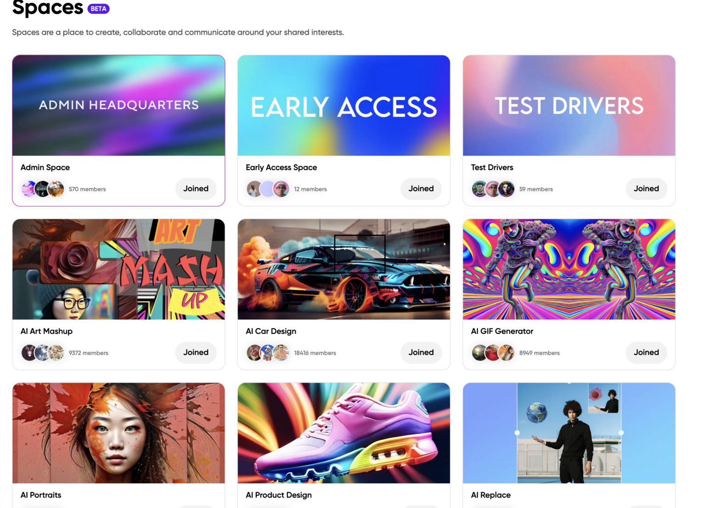Open the AI Car Design title link
Viewport: 720px width, 508px height.
click(x=271, y=331)
